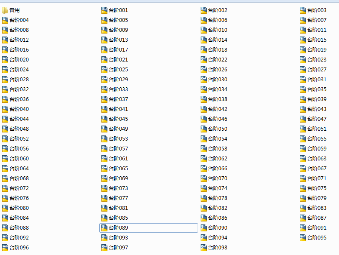Select the image icon for 台阶035
This screenshot has width=339, height=255.
[x=302, y=89]
